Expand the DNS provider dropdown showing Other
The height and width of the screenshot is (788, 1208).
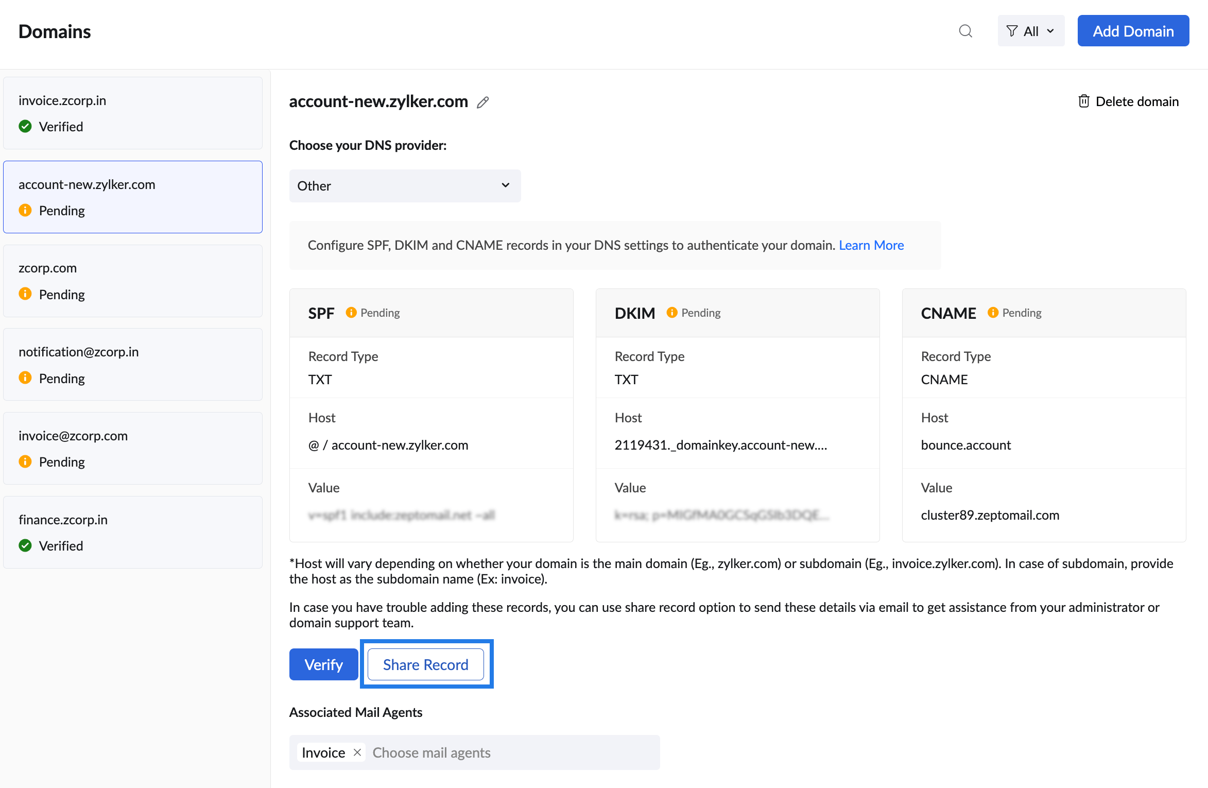(x=405, y=186)
